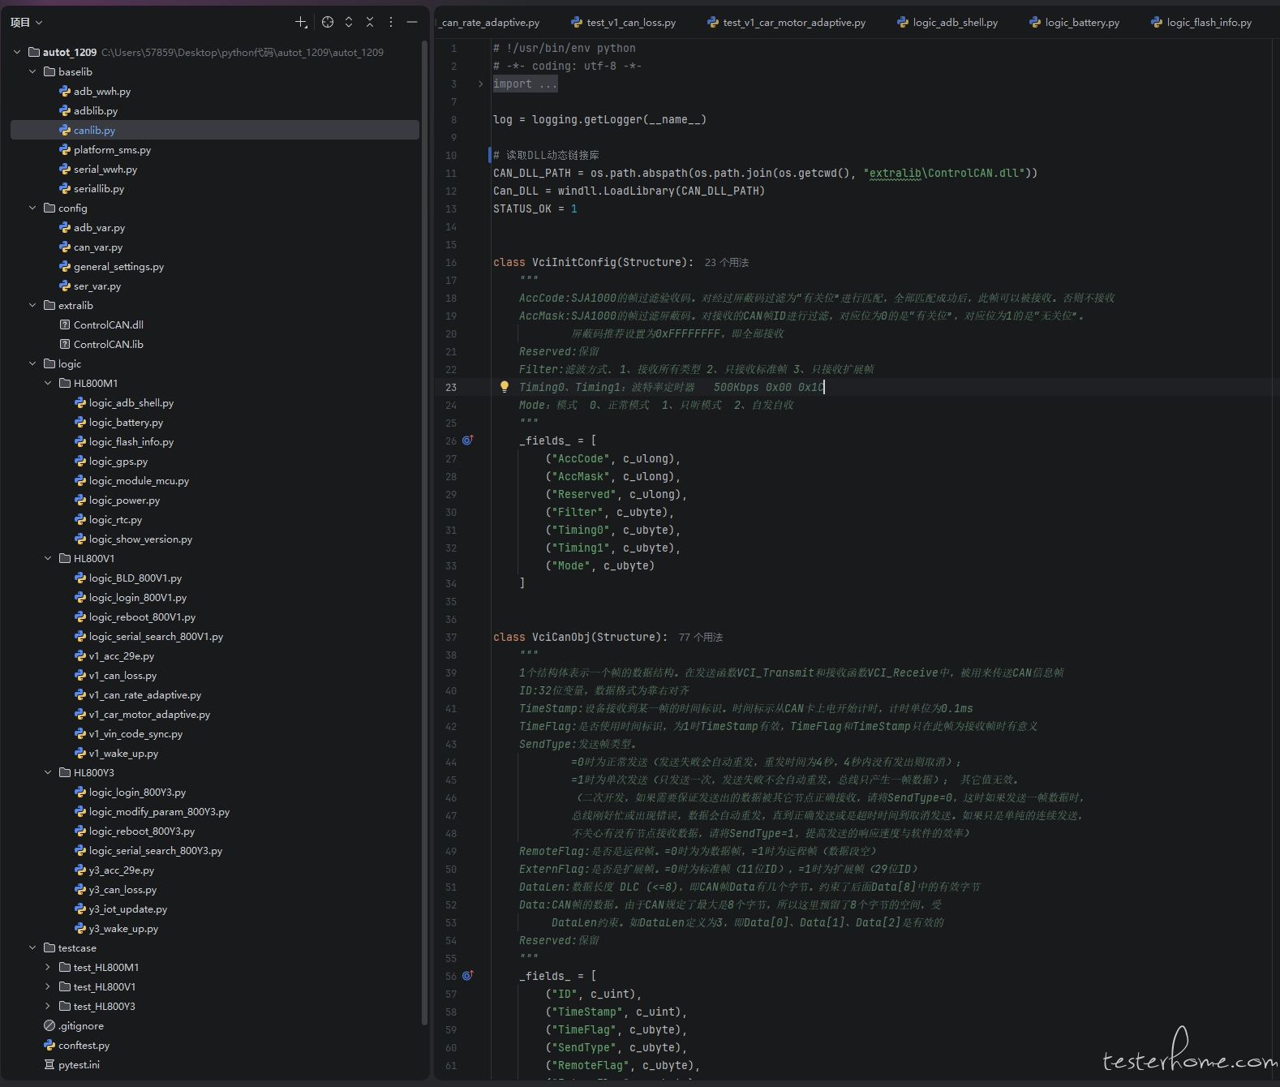The width and height of the screenshot is (1280, 1087).
Task: Click the add new file plus icon
Action: 301,22
